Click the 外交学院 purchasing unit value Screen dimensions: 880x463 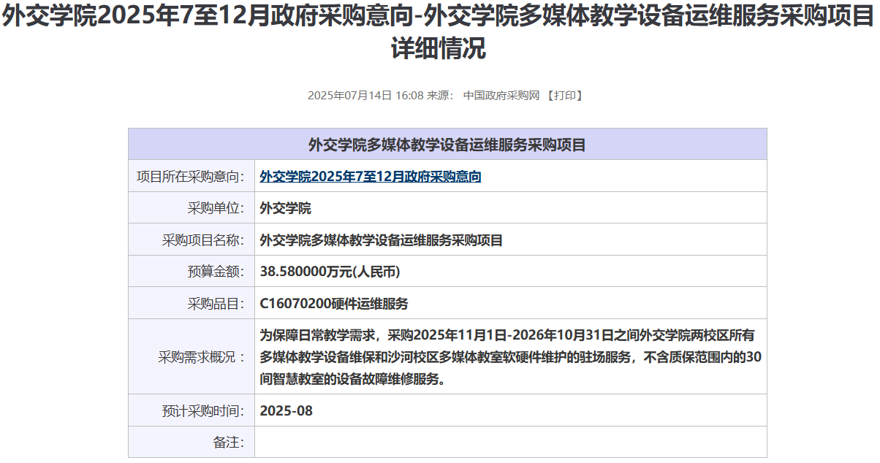286,208
